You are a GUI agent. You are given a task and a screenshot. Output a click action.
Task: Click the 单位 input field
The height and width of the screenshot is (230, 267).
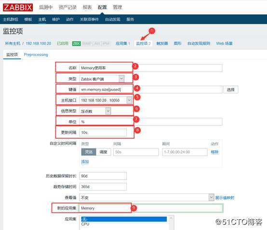pyautogui.click(x=151, y=122)
